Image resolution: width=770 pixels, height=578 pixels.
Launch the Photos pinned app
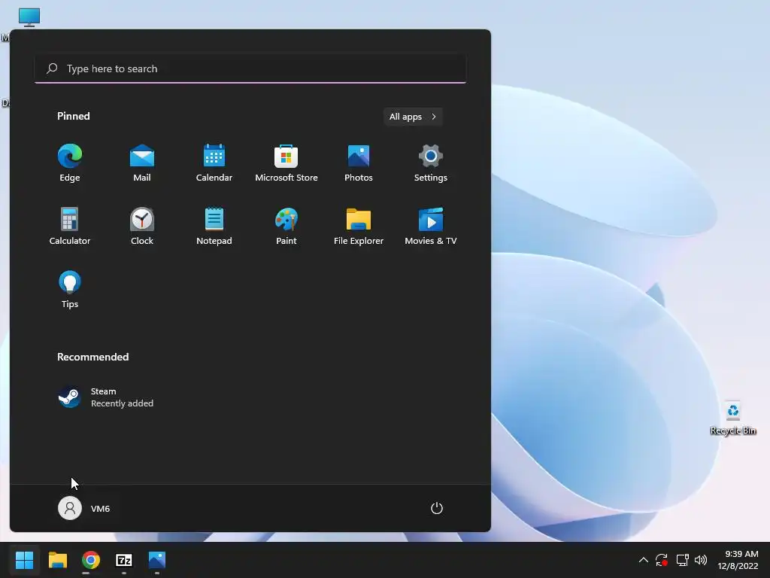click(359, 163)
